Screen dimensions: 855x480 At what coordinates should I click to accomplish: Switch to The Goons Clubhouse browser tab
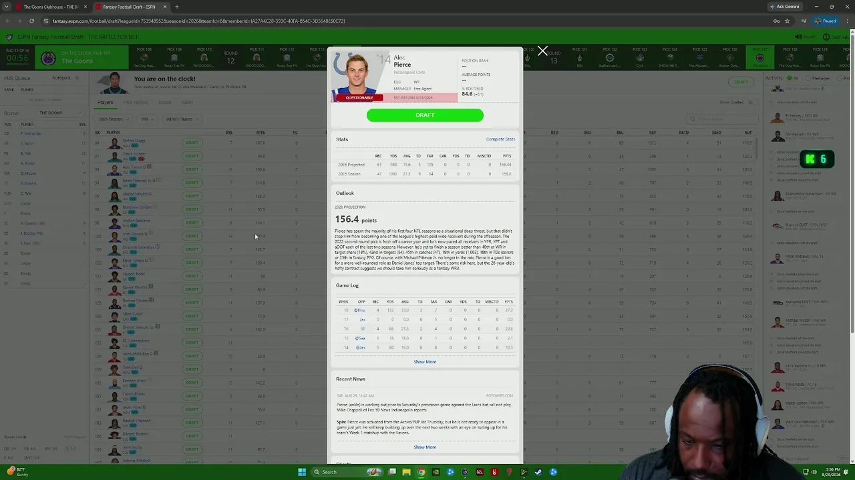coord(51,7)
